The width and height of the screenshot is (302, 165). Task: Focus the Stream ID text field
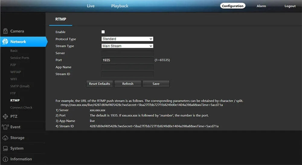pos(127,74)
